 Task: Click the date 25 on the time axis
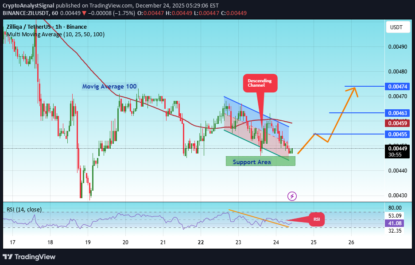pyautogui.click(x=314, y=242)
